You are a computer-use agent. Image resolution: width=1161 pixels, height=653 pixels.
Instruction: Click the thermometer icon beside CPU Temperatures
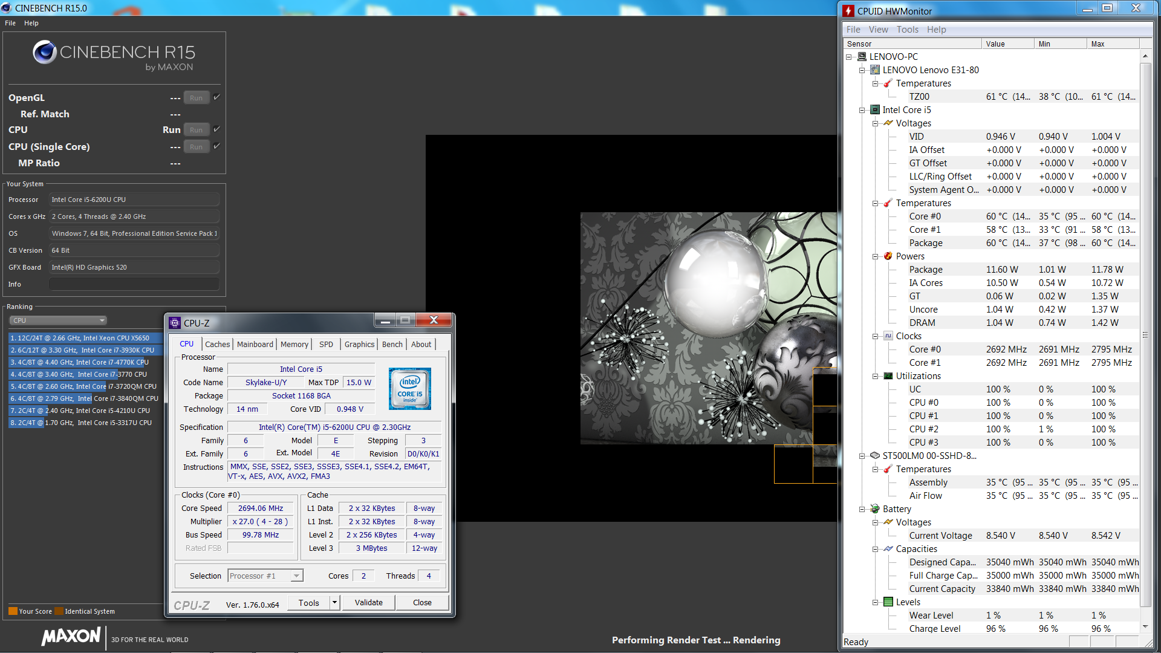[x=888, y=203]
